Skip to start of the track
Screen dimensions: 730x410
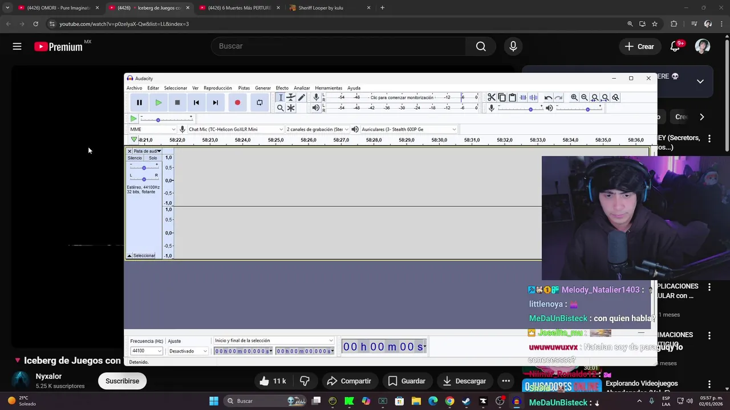(196, 102)
